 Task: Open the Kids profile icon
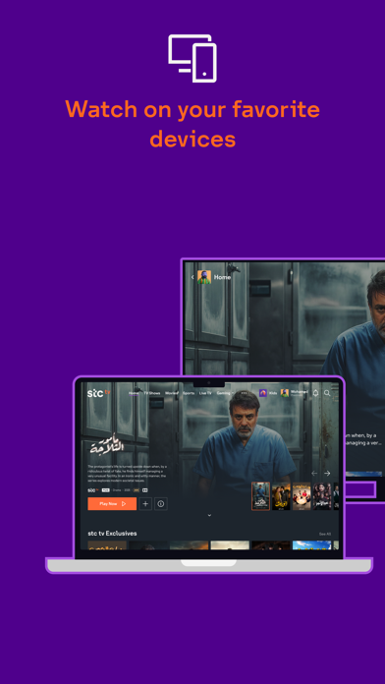263,393
